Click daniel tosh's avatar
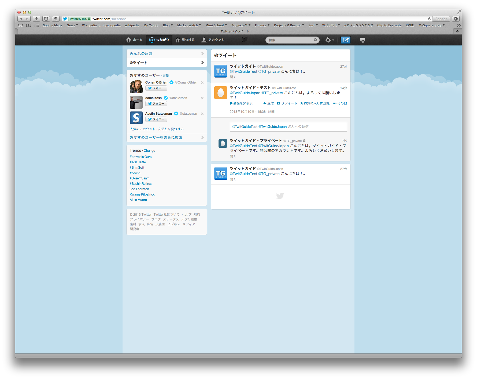 (x=136, y=102)
